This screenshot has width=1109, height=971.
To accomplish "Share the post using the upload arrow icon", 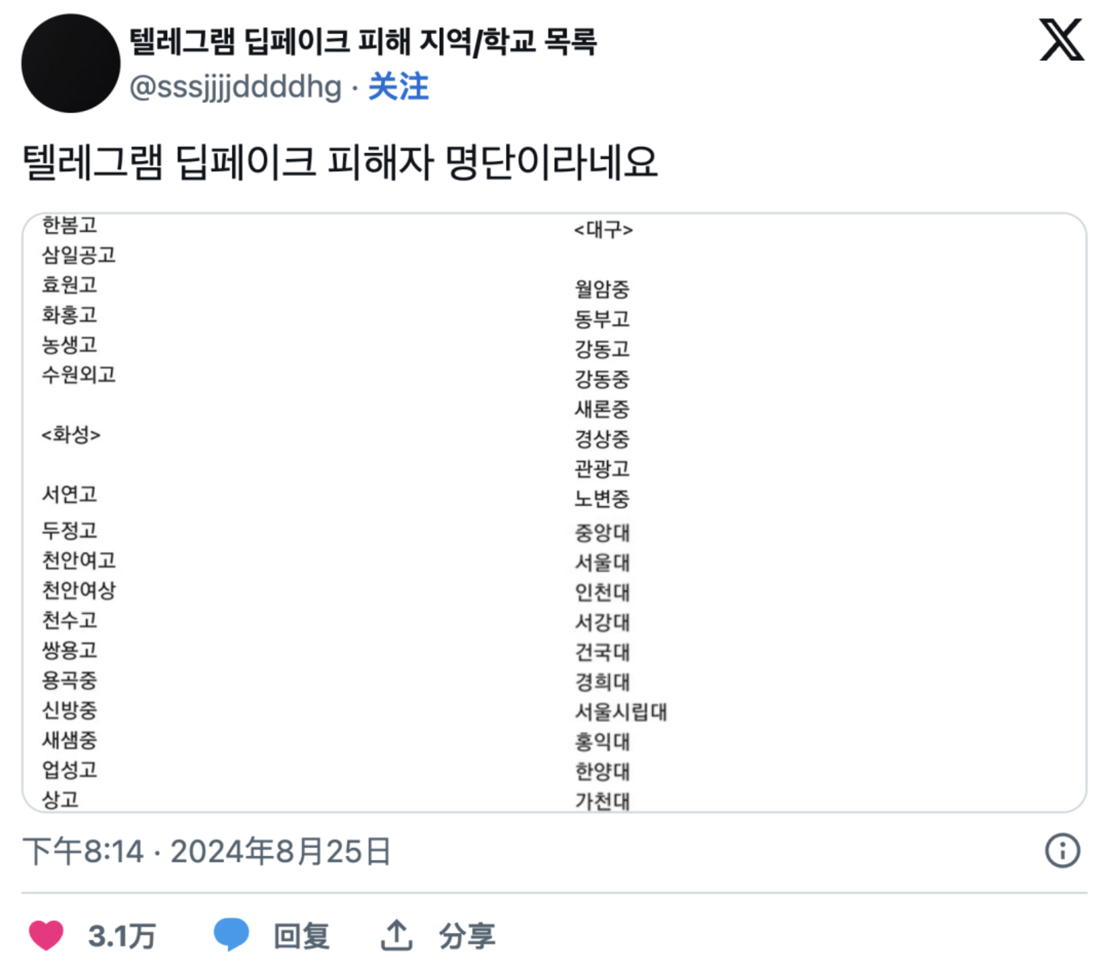I will 398,935.
